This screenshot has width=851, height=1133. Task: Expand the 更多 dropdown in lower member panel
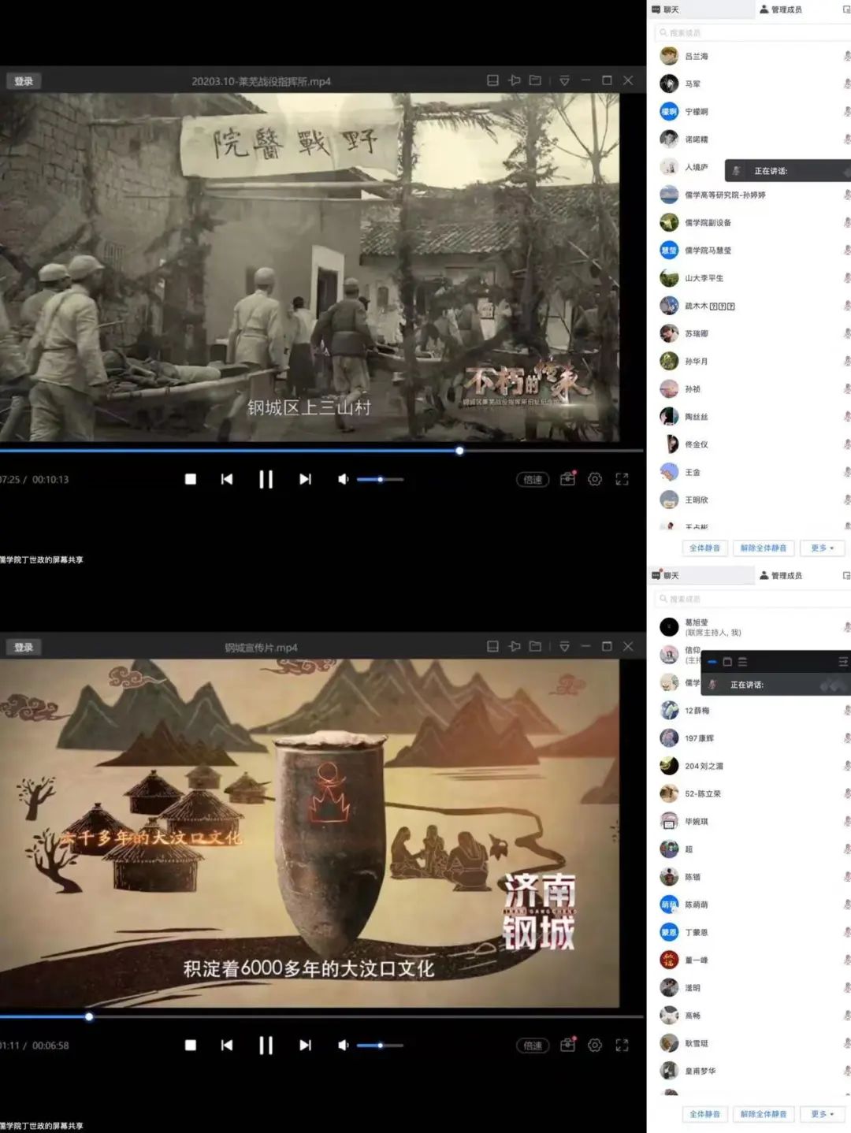822,1113
